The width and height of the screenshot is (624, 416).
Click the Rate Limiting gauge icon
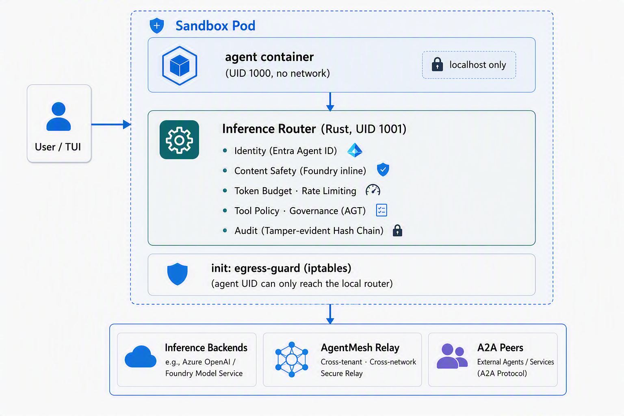pyautogui.click(x=373, y=190)
